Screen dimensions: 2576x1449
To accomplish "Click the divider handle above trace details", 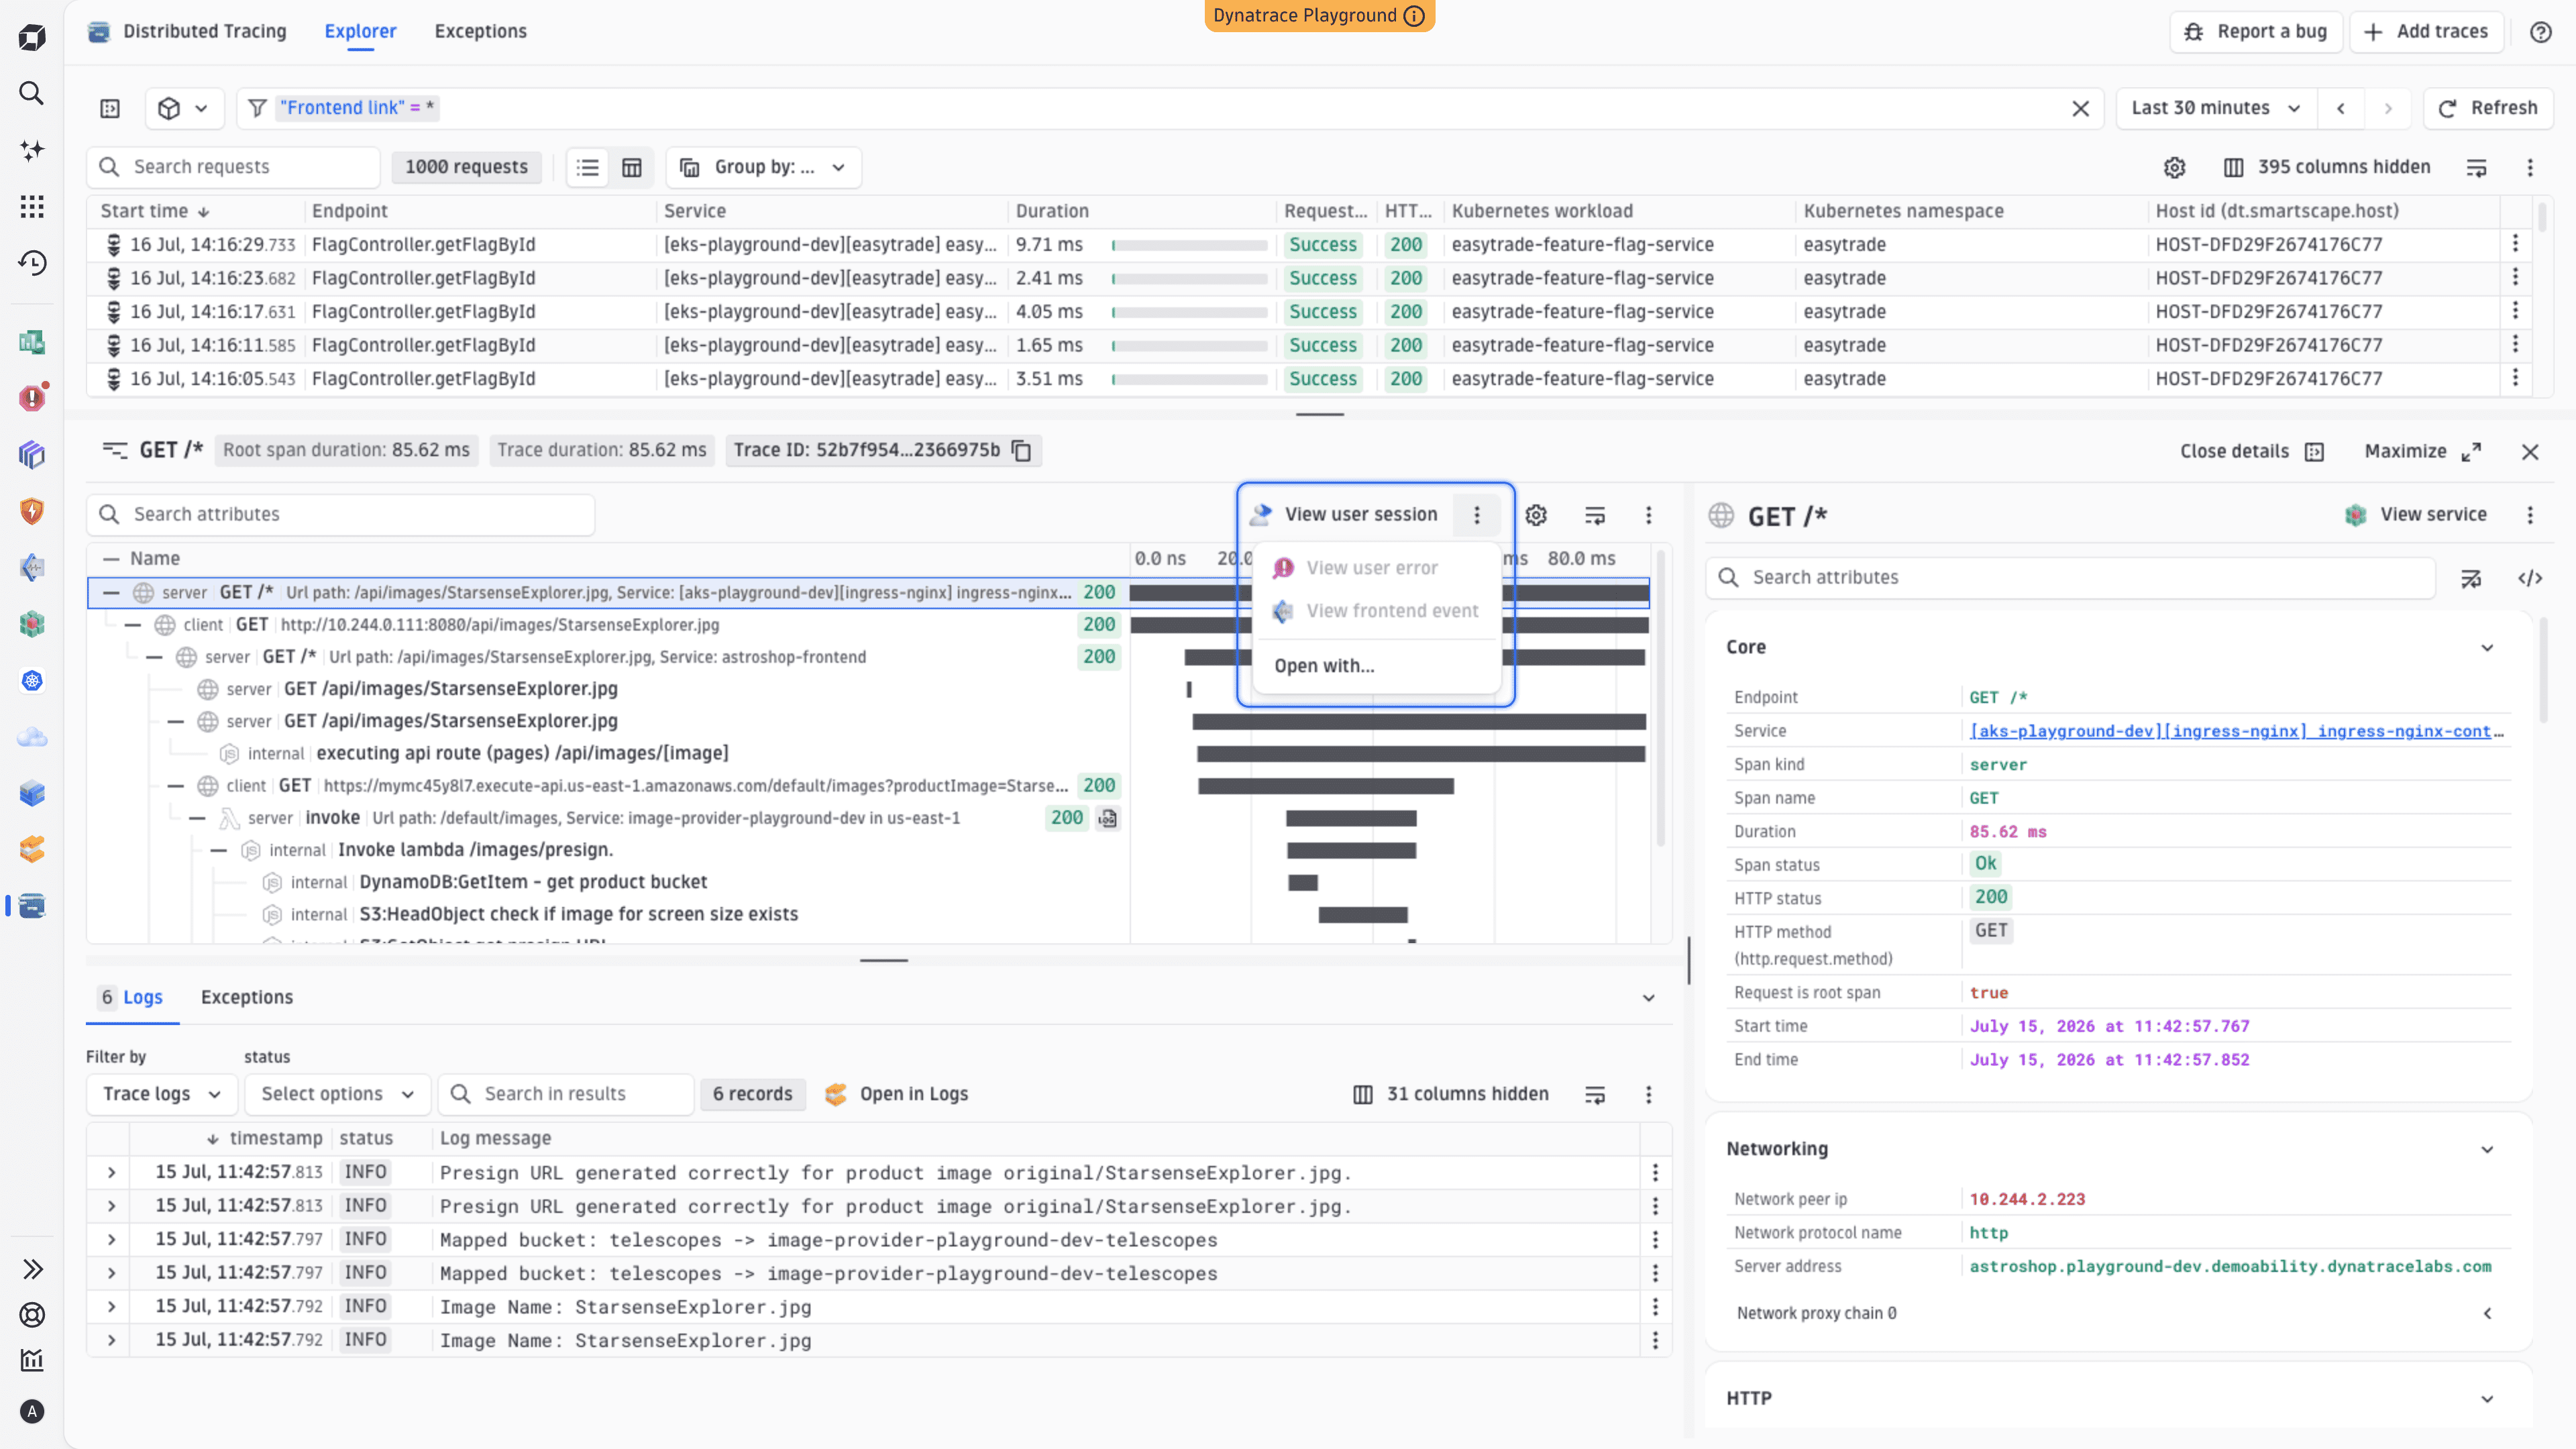I will [x=1319, y=414].
